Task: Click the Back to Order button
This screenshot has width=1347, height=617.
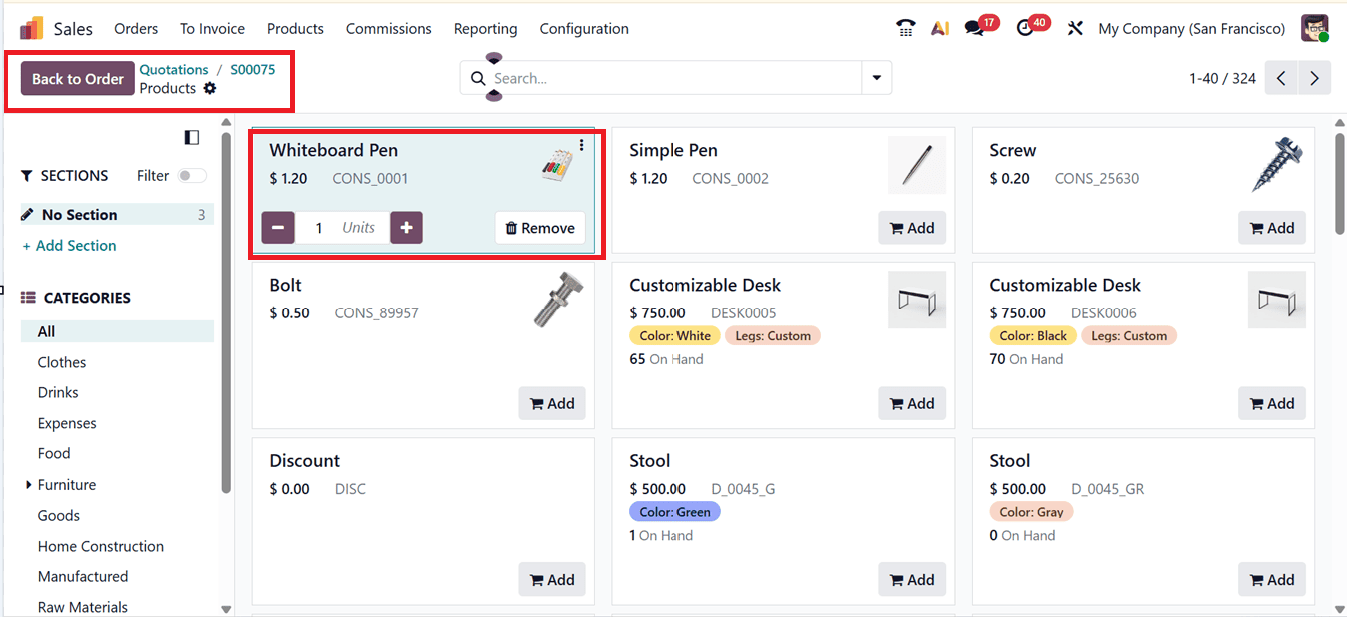Action: click(x=77, y=78)
